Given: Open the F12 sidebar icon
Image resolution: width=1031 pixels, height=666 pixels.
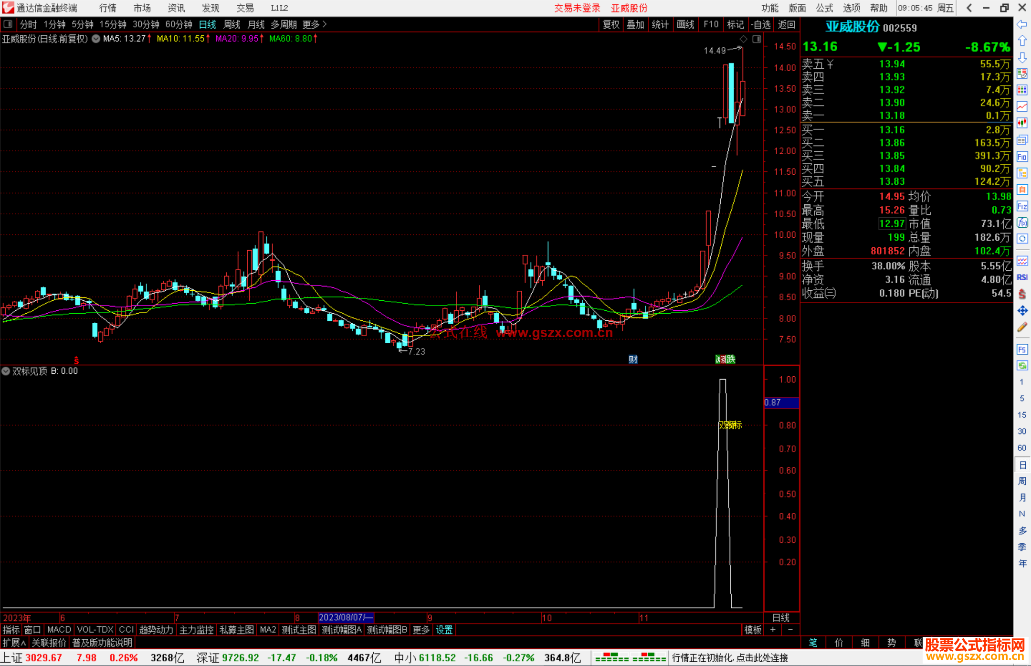Looking at the screenshot, I should click(1022, 206).
